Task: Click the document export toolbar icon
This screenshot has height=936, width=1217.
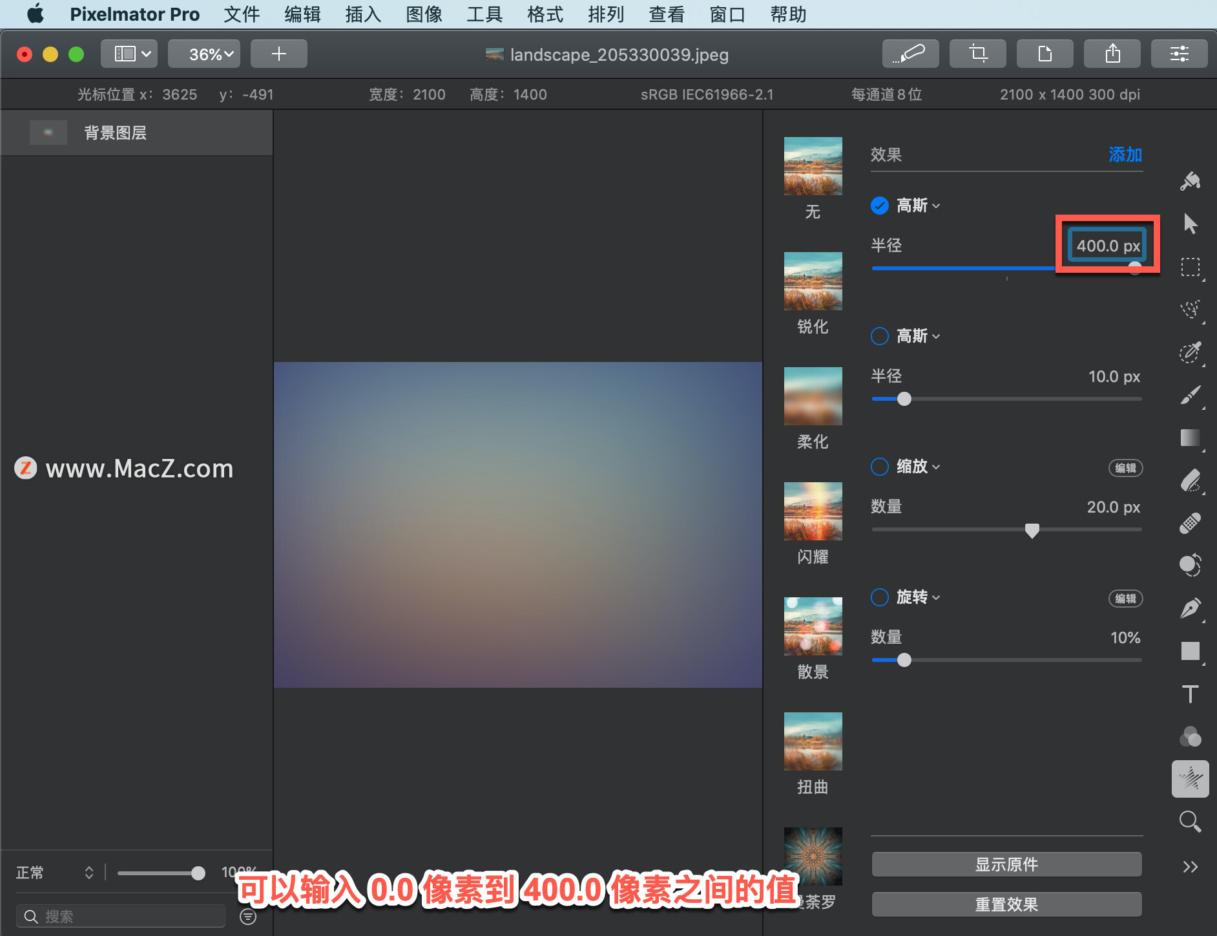Action: pos(1045,54)
